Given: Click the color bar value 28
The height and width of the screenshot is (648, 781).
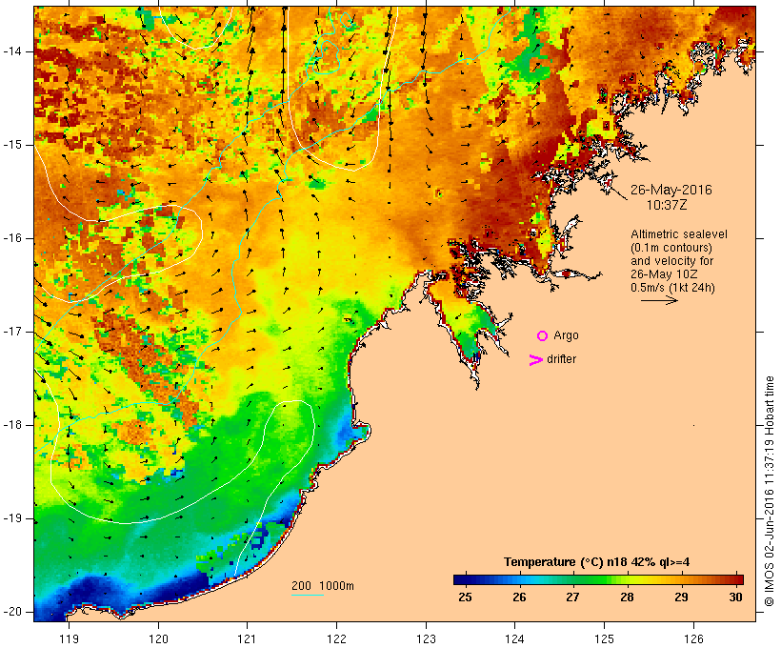Looking at the screenshot, I should 627,597.
